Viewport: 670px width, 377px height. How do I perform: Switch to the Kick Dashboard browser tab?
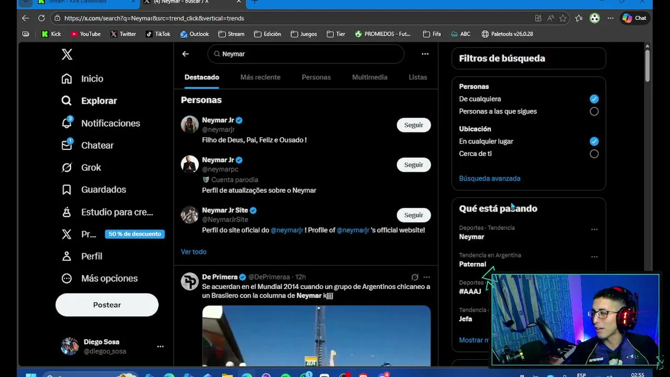[87, 3]
